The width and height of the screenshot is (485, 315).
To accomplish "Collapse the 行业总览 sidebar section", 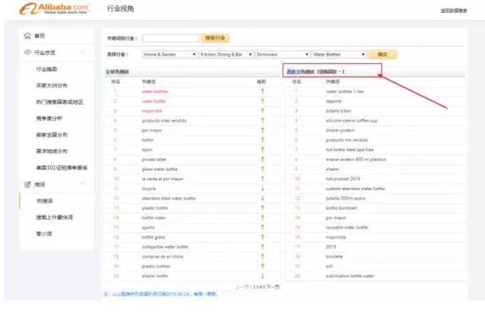I will [82, 52].
